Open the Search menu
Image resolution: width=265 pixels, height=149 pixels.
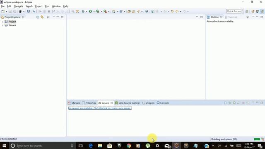29,6
